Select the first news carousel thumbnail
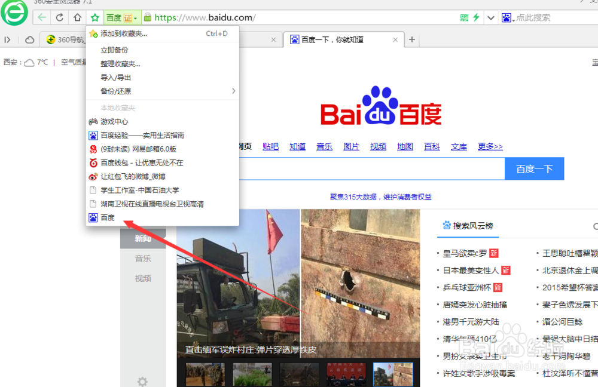The width and height of the screenshot is (598, 387). (x=205, y=374)
